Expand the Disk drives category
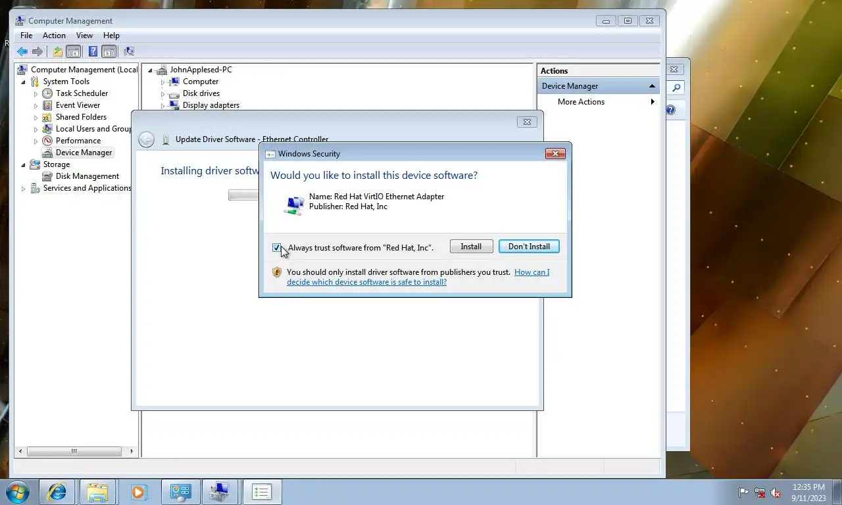 [x=162, y=93]
